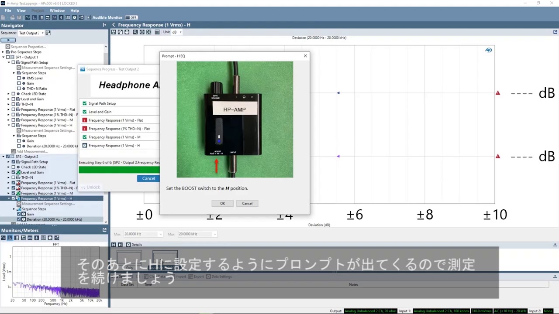Screen dimensions: 559x314
Task: Open the Help menu
Action: pos(75,10)
